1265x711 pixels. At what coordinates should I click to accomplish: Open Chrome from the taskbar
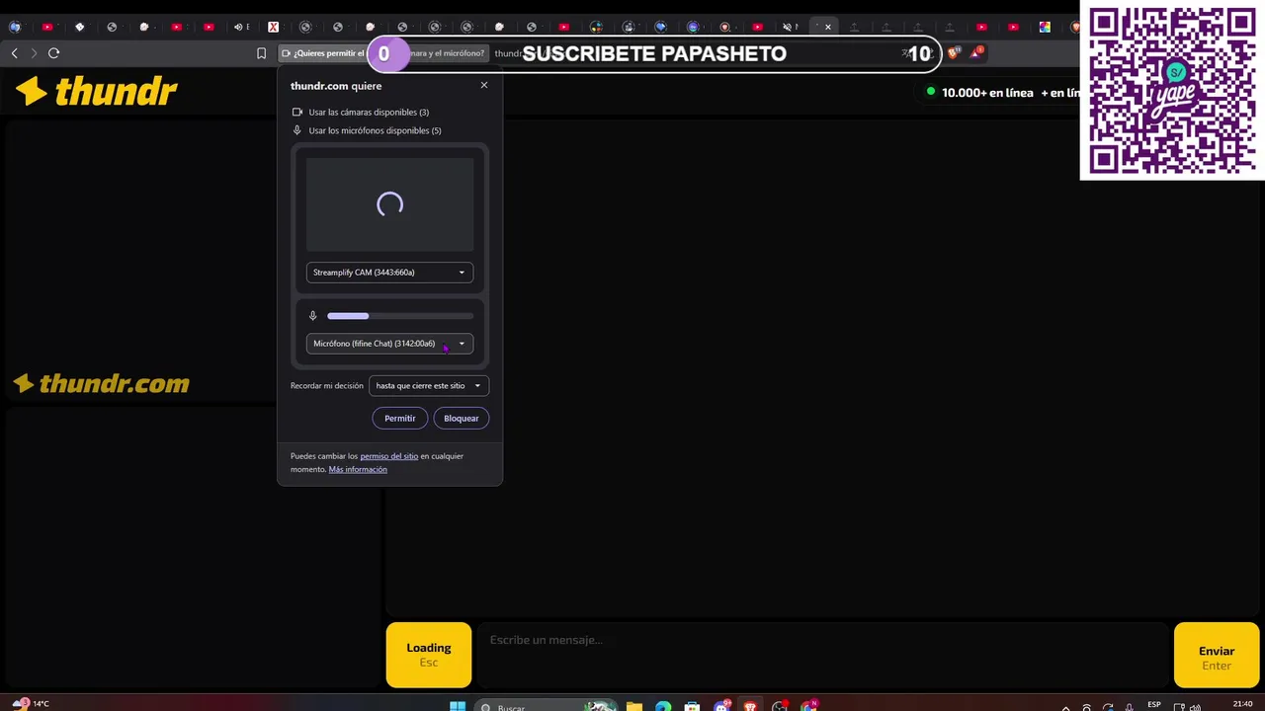(x=809, y=706)
